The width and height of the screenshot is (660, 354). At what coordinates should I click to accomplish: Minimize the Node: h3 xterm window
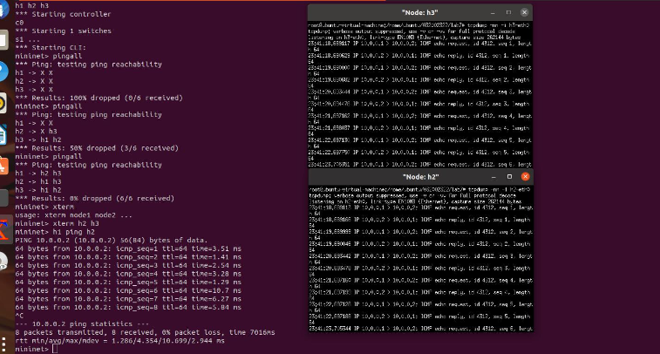pyautogui.click(x=493, y=12)
